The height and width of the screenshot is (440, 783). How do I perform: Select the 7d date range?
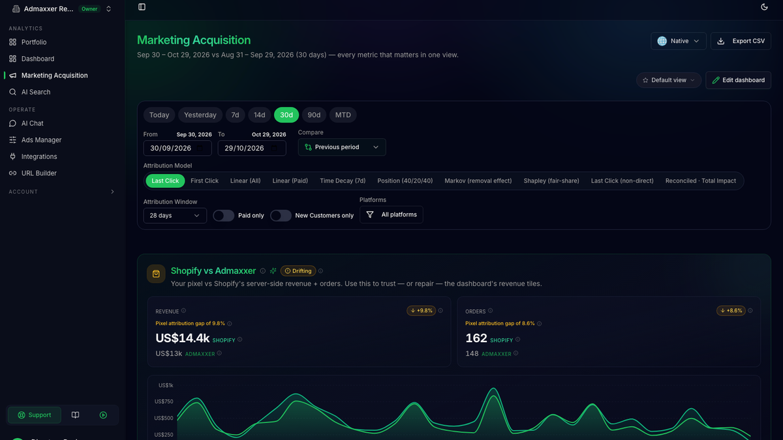tap(235, 115)
